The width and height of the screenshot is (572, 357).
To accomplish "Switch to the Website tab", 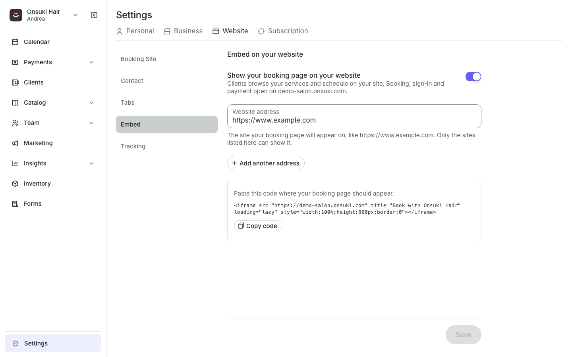I will [x=230, y=31].
